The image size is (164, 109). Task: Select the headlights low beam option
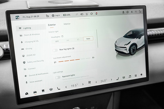(x=78, y=40)
